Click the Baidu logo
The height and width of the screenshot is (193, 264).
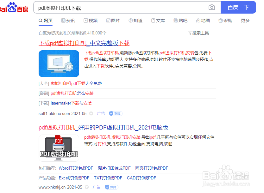click(x=14, y=7)
